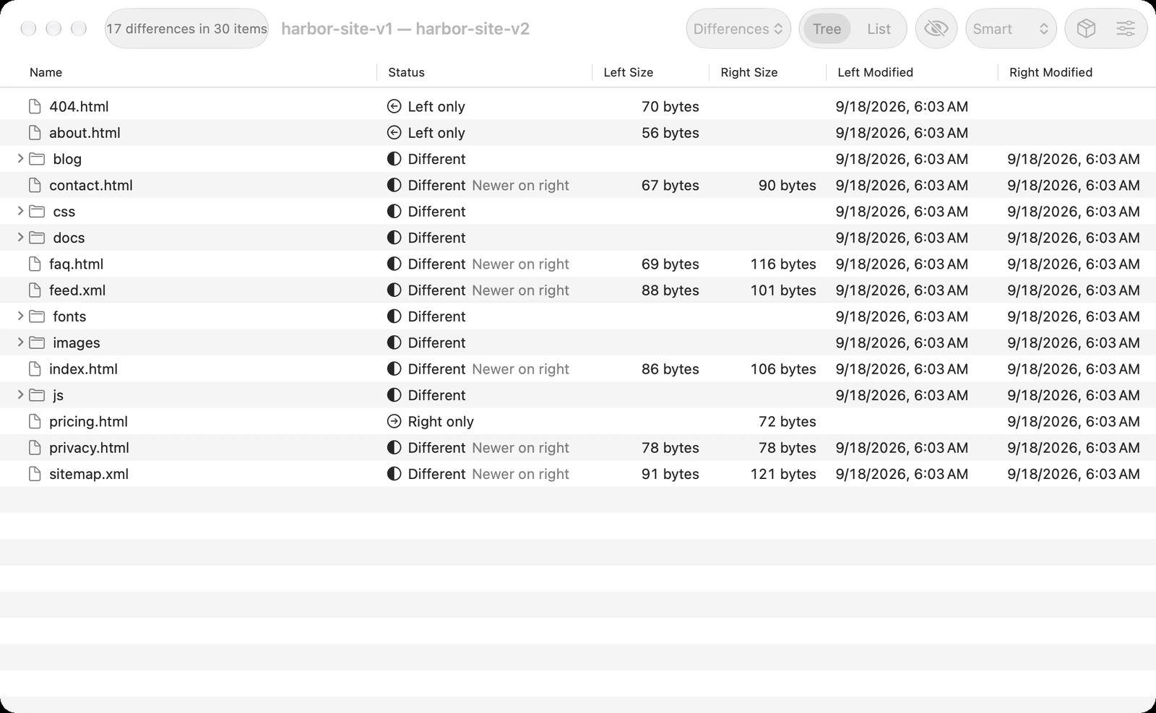Image resolution: width=1156 pixels, height=713 pixels.
Task: Expand the images folder
Action: pos(20,342)
